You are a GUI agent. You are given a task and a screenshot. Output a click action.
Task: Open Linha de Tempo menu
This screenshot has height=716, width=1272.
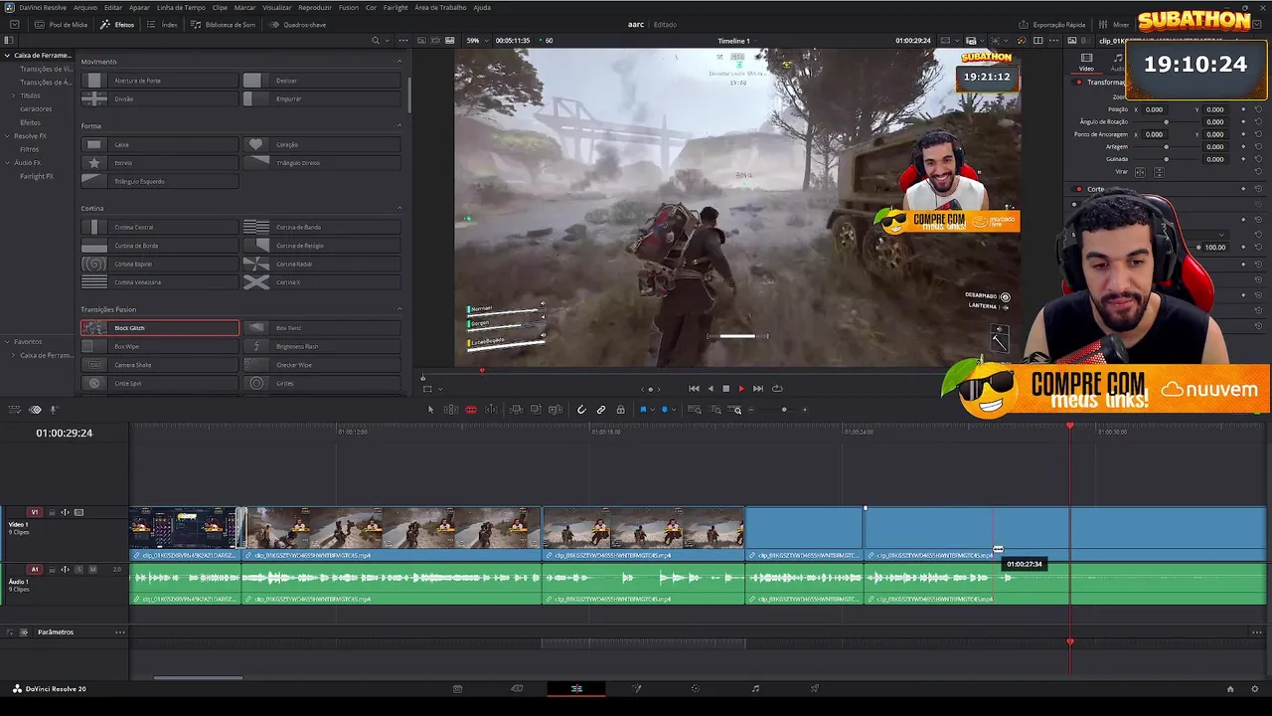(181, 7)
